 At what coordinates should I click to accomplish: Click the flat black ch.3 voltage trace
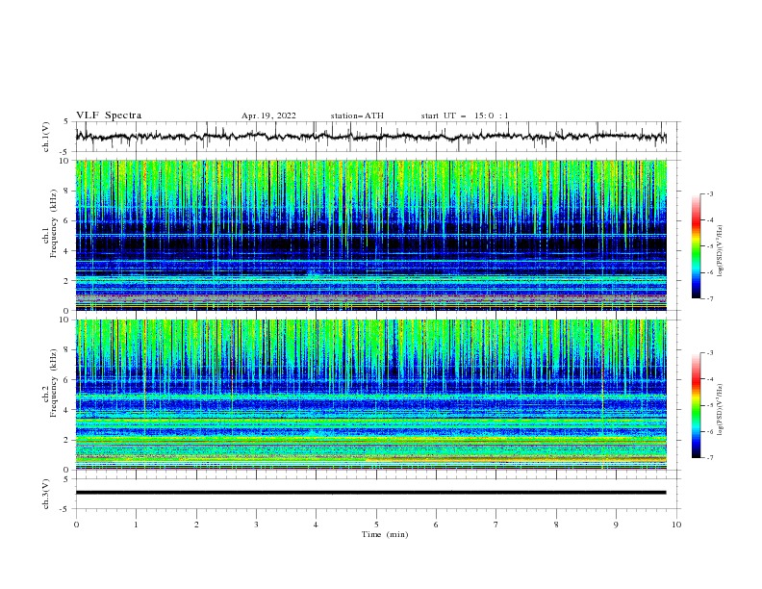pyautogui.click(x=370, y=493)
